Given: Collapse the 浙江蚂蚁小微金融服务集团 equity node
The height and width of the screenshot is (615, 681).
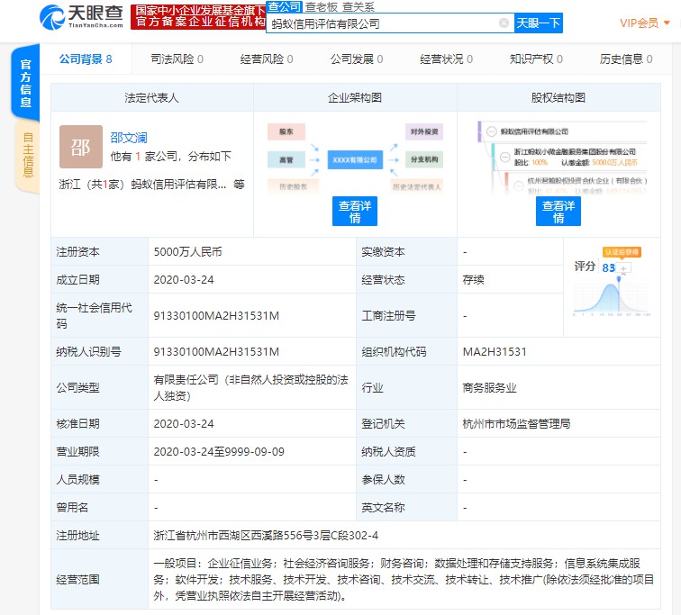Looking at the screenshot, I should pos(505,157).
